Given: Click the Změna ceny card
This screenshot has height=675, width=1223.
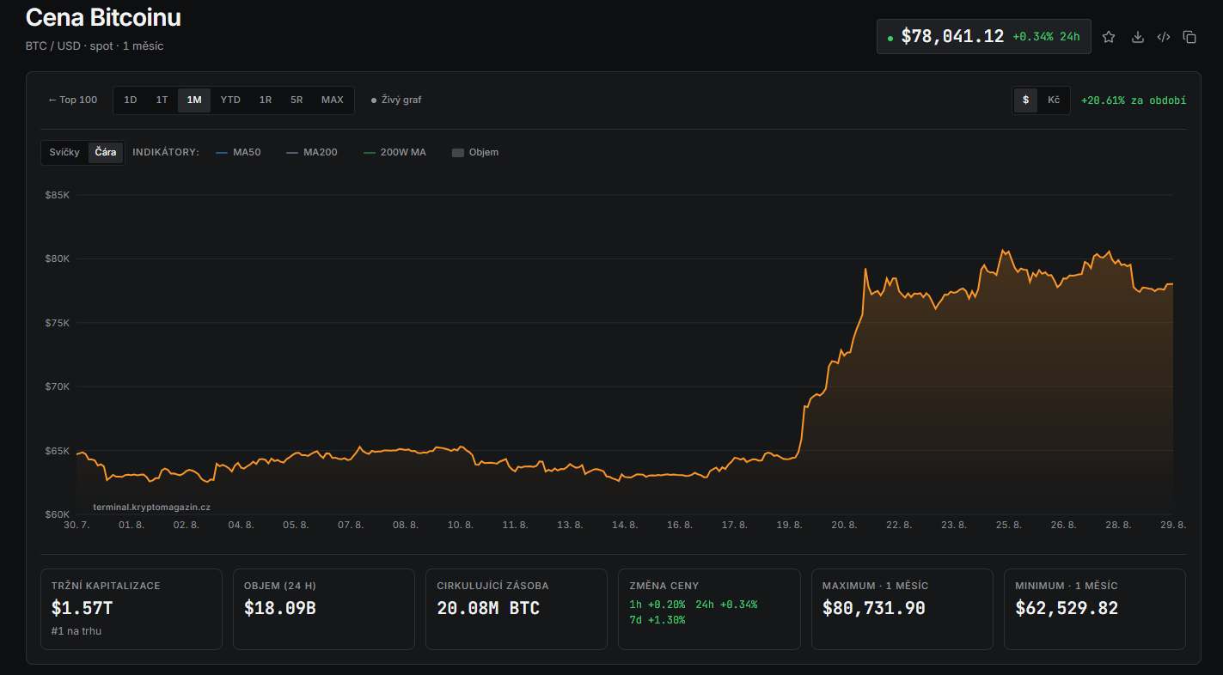Looking at the screenshot, I should tap(709, 609).
